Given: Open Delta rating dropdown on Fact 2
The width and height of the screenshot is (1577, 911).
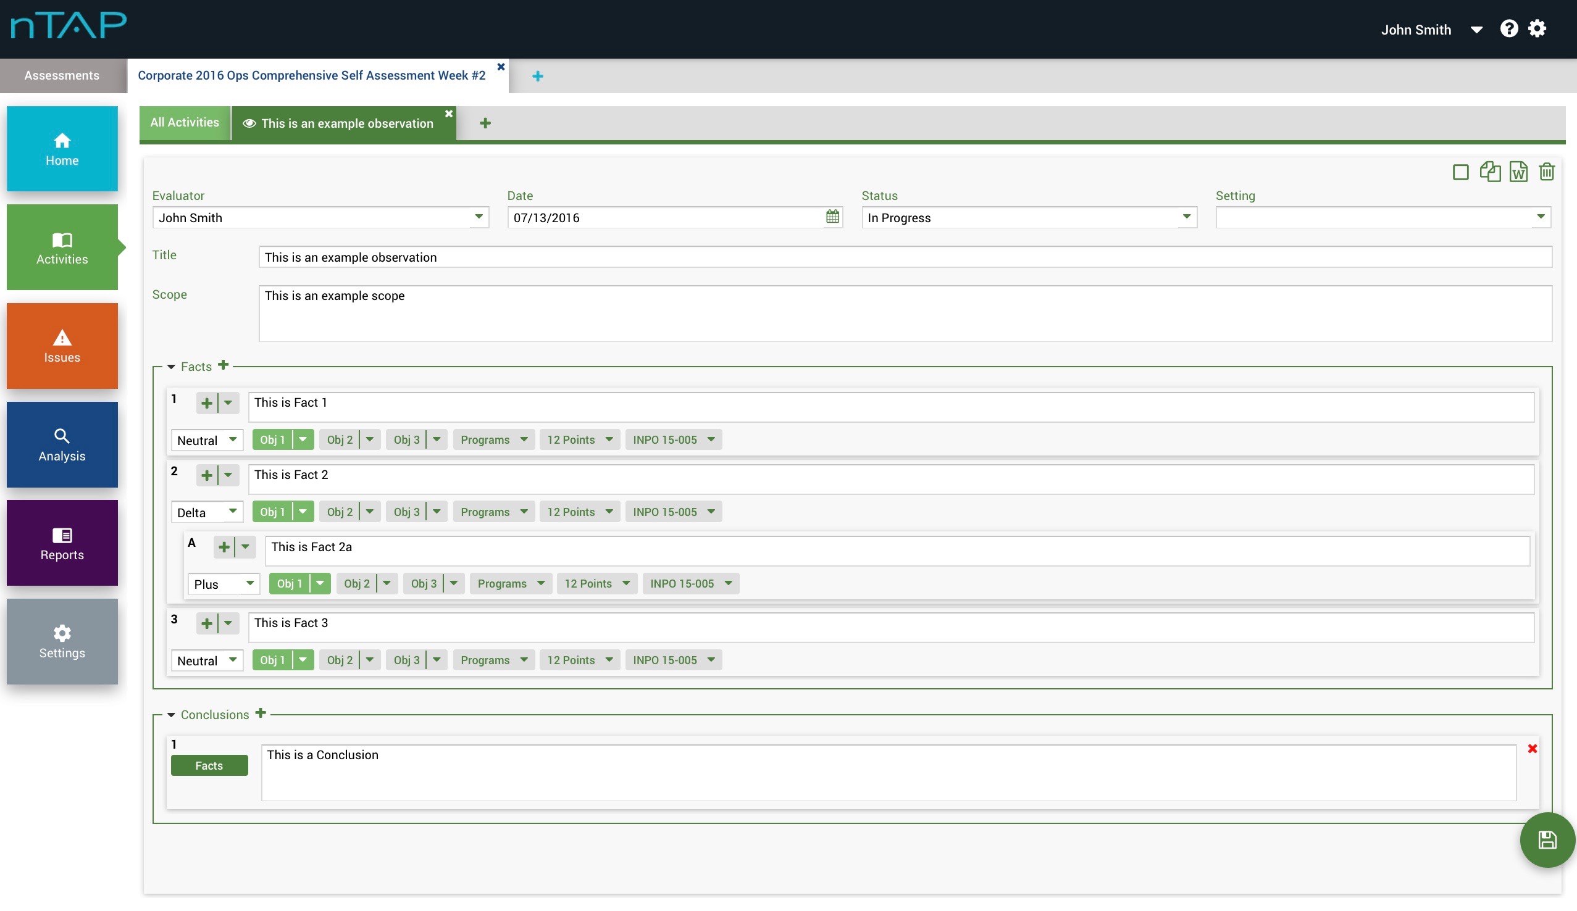Looking at the screenshot, I should click(x=206, y=512).
